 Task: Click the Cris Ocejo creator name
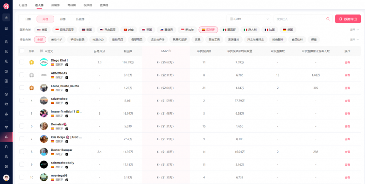click(66, 137)
